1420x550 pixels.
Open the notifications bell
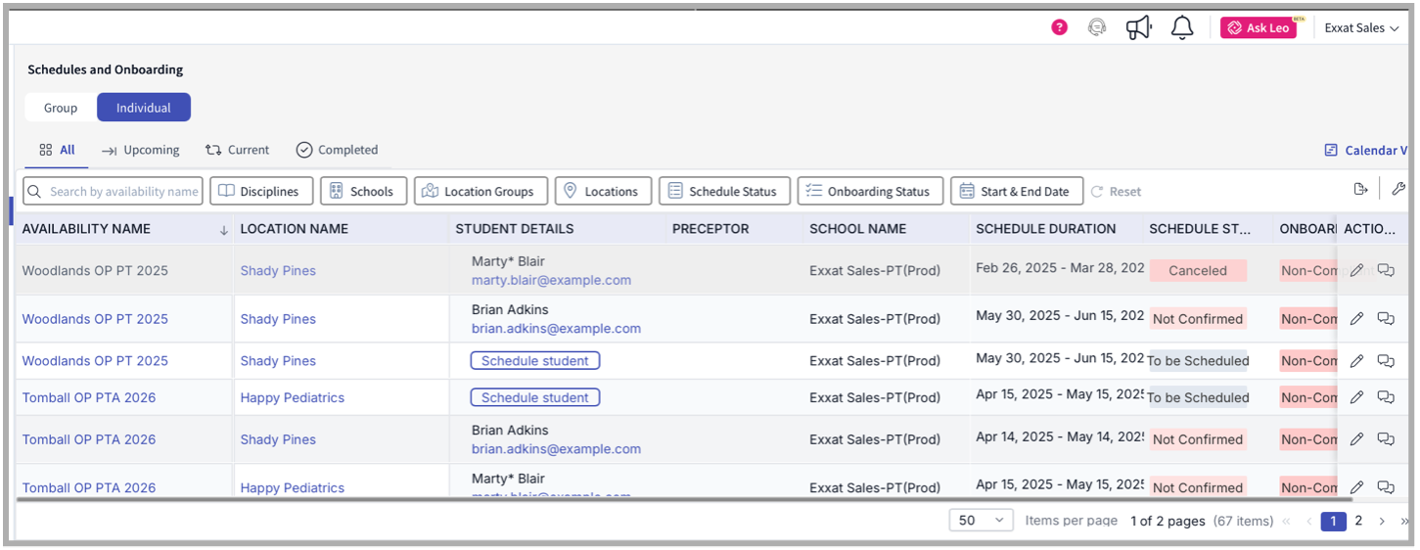[1182, 27]
